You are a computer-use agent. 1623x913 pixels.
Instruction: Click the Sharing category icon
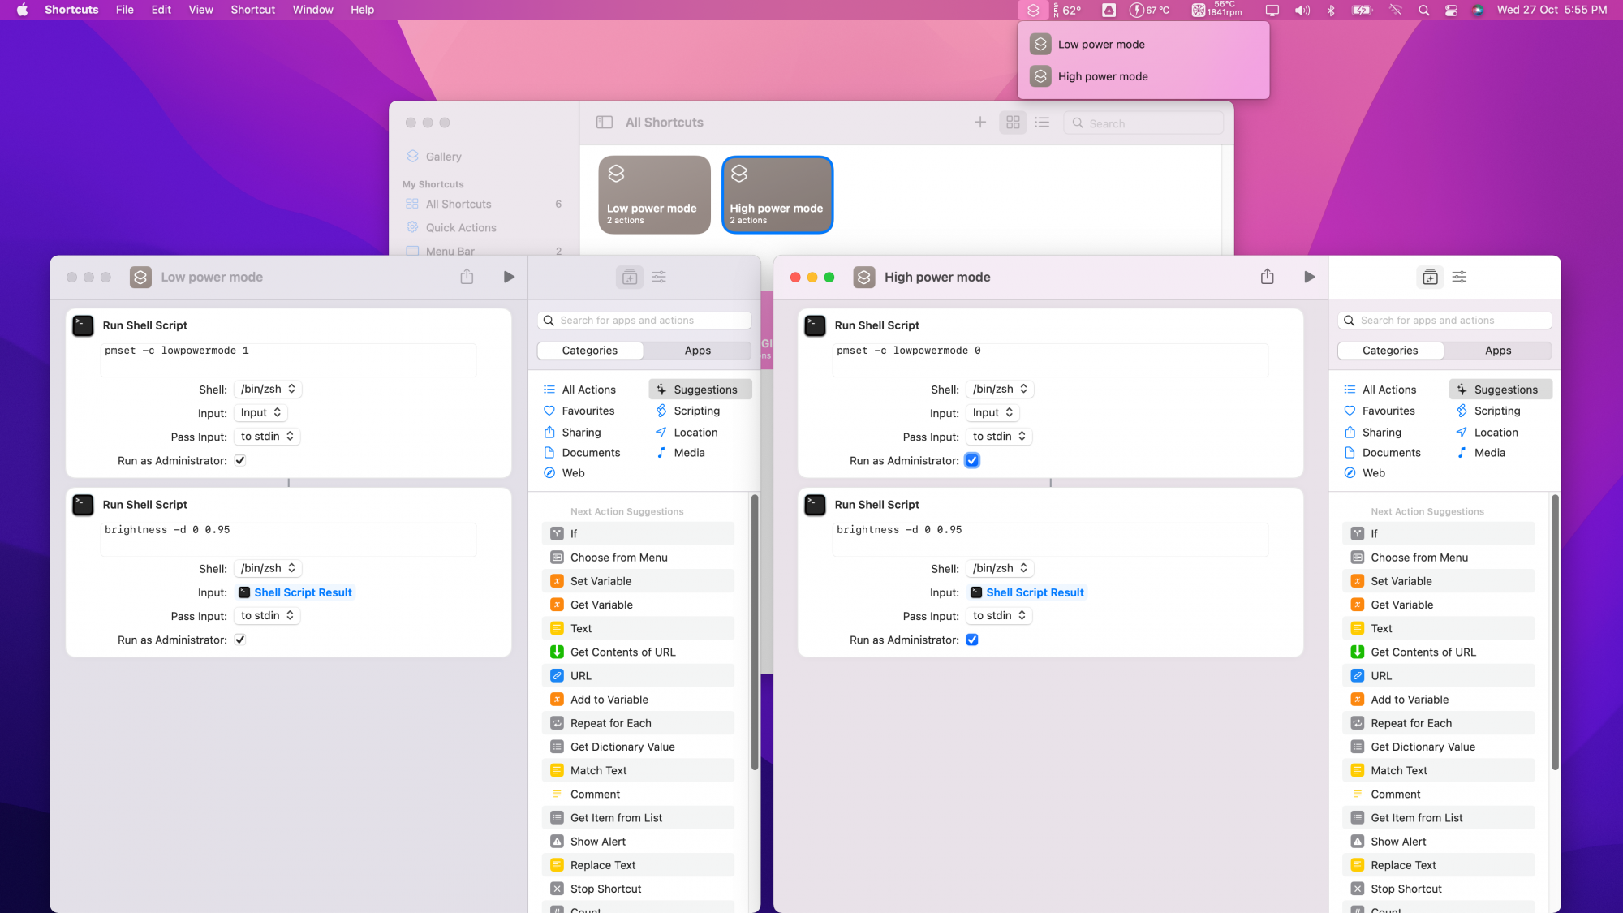click(x=551, y=432)
